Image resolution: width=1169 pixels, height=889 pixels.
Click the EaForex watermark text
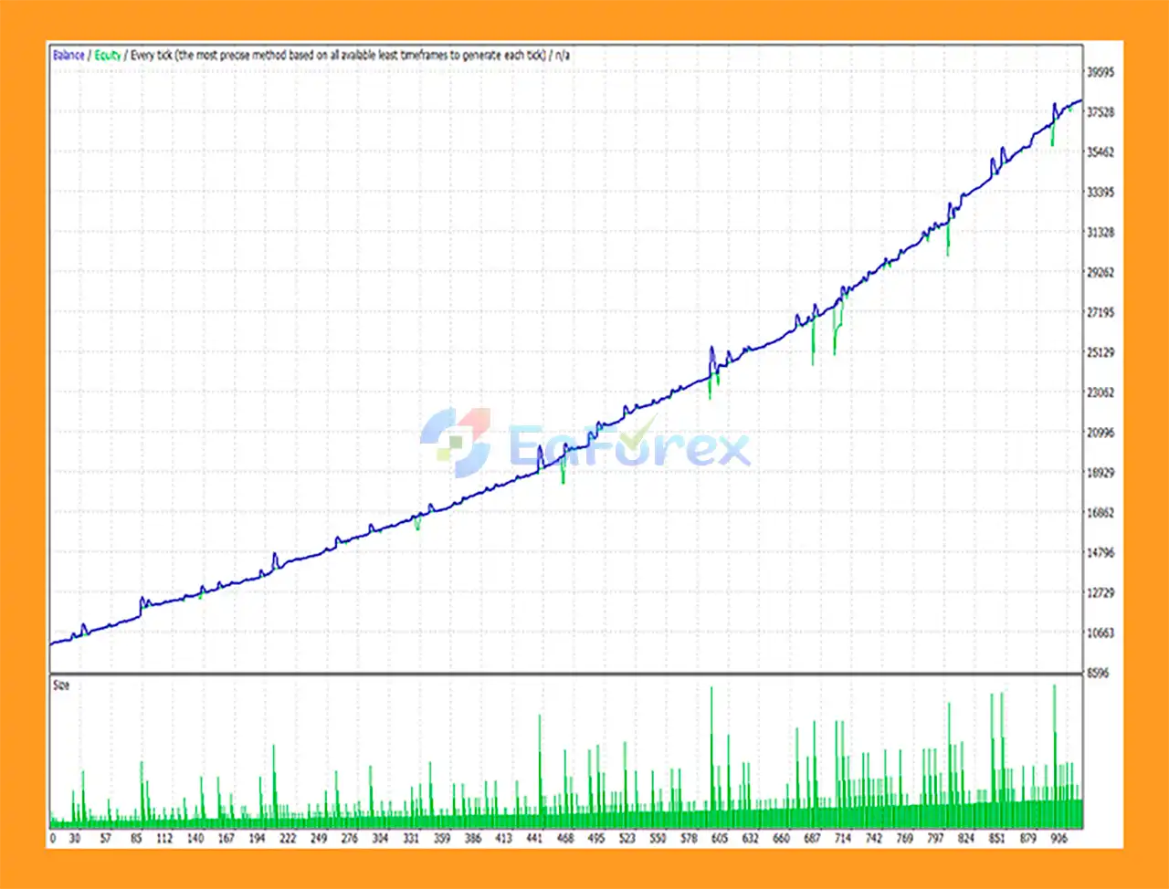coord(629,445)
